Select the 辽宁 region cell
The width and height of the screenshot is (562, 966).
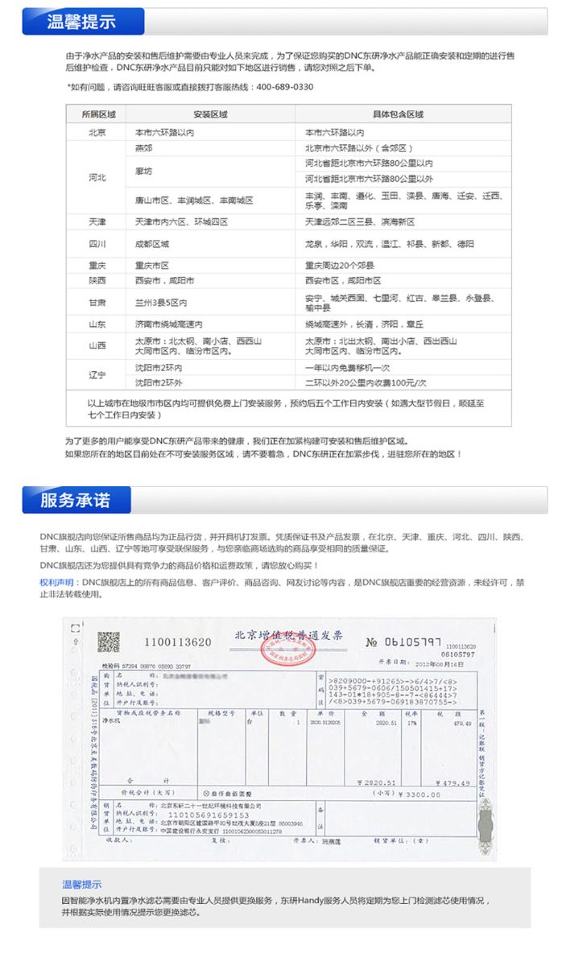tap(97, 375)
